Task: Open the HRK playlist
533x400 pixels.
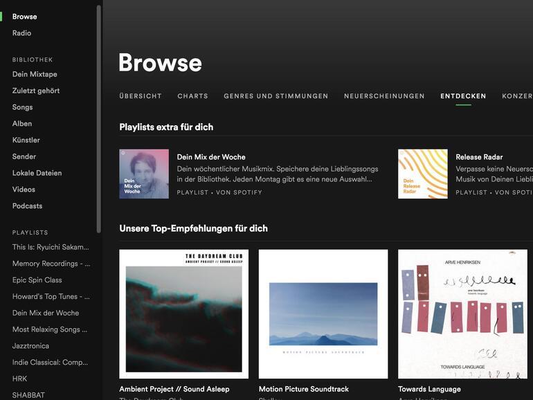Action: point(19,379)
